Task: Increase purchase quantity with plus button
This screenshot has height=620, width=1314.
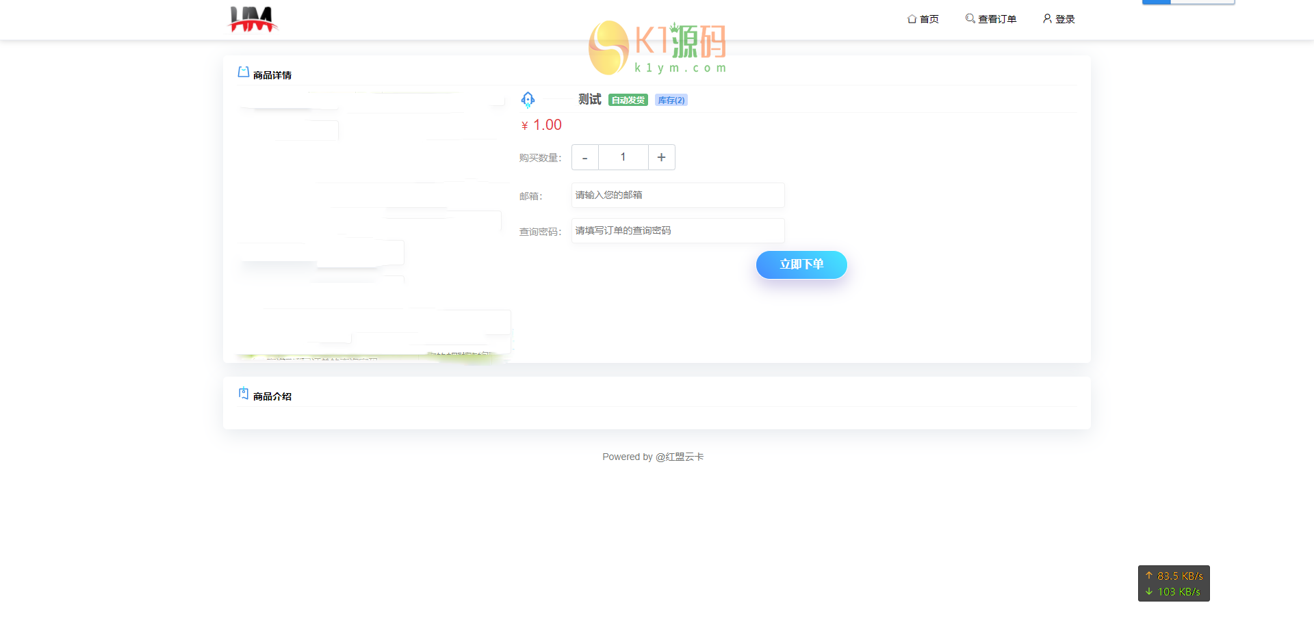Action: click(x=661, y=157)
